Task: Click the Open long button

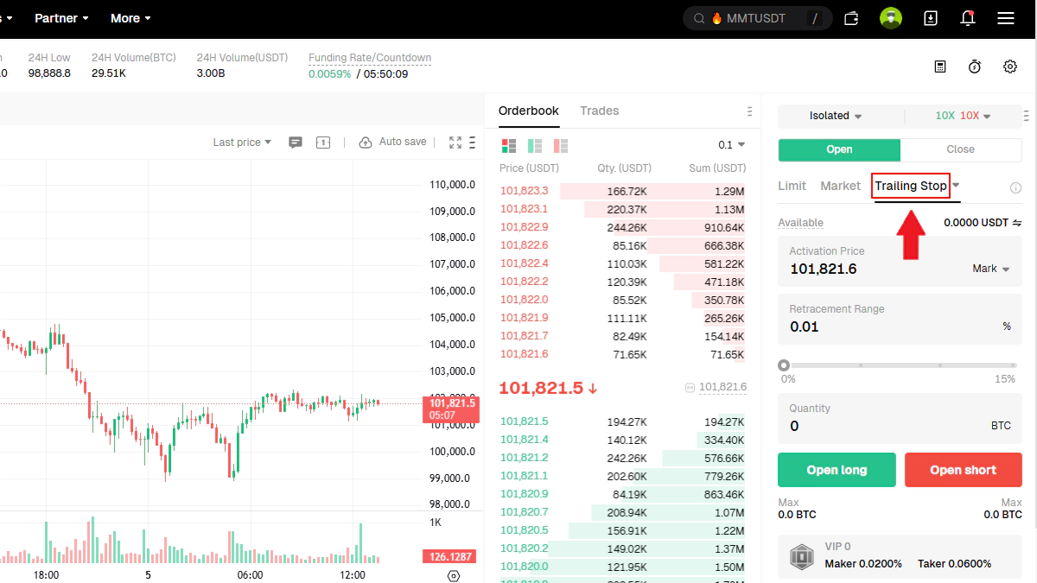Action: click(837, 470)
